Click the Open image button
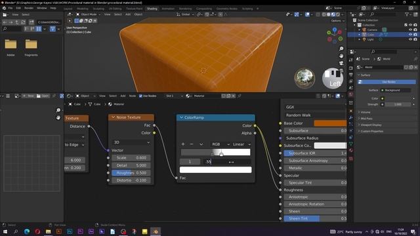The width and height of the screenshot is (420, 236). [43, 96]
